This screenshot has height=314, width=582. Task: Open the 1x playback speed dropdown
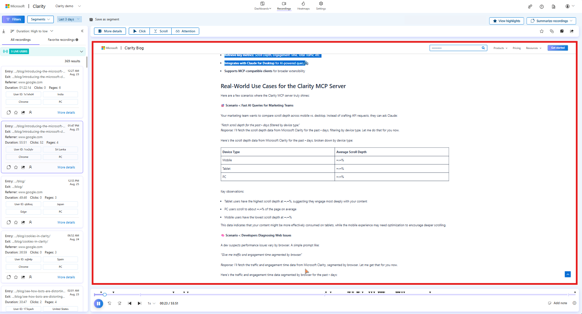(151, 303)
